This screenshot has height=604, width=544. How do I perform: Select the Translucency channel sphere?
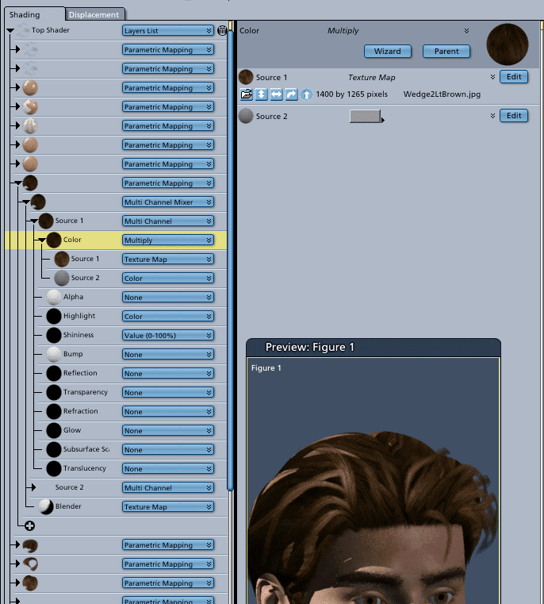click(x=54, y=468)
